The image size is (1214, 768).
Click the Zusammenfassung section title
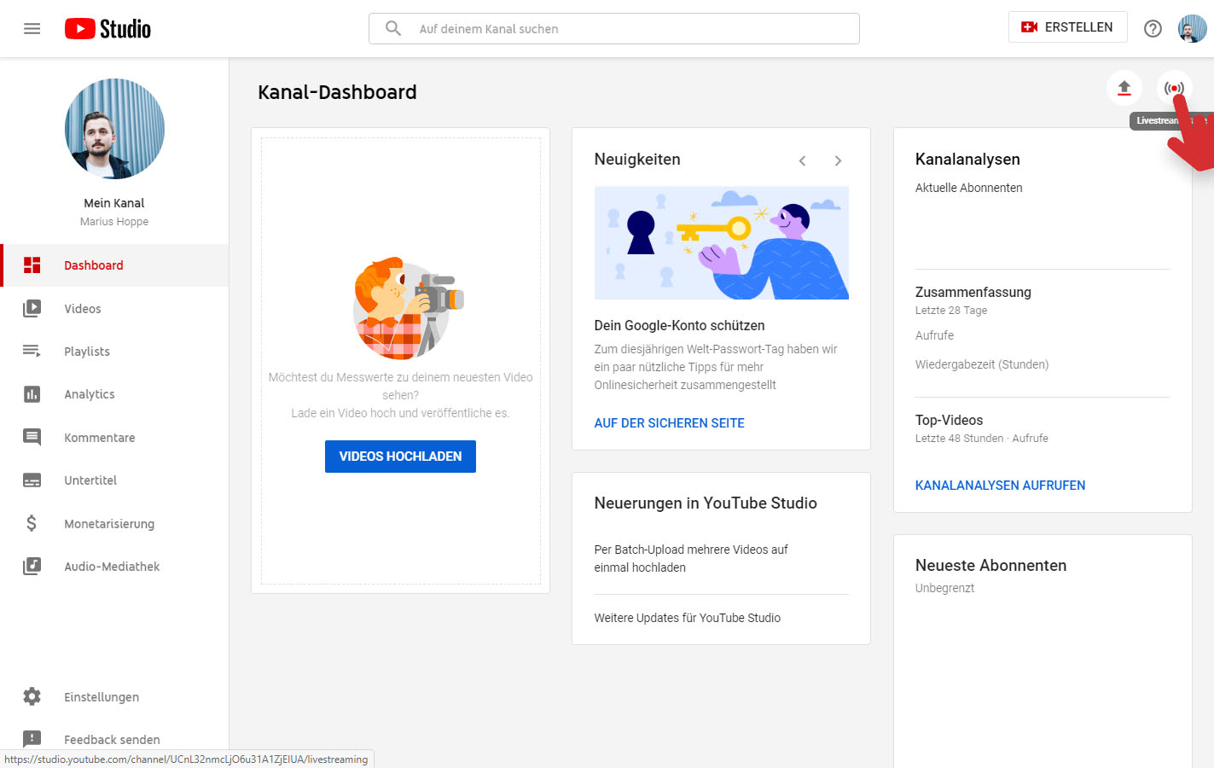973,292
